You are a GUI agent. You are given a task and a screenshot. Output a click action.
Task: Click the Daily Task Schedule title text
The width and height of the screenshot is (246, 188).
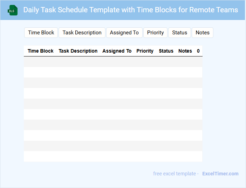pyautogui.click(x=130, y=10)
